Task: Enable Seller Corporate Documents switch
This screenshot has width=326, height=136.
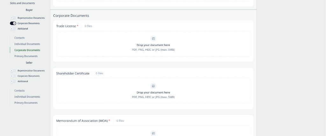Action: click(13, 76)
